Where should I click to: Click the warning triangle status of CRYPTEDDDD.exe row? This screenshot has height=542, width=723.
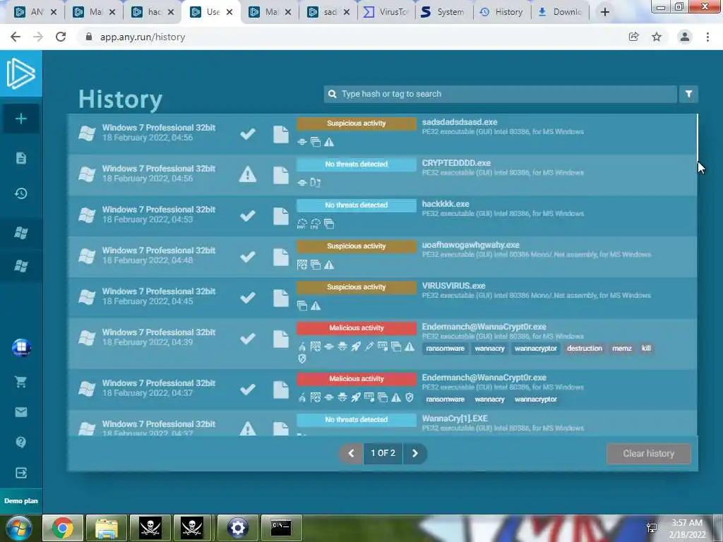pyautogui.click(x=248, y=175)
